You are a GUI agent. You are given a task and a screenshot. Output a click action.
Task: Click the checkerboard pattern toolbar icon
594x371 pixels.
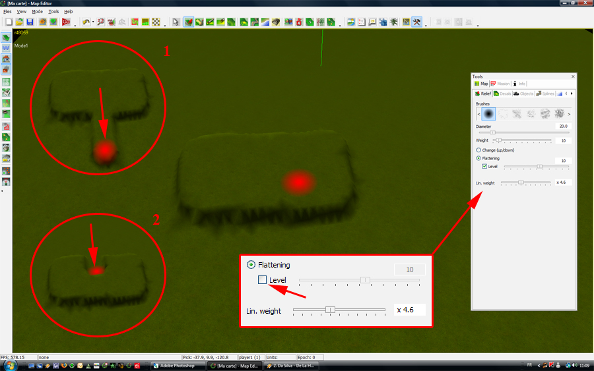click(156, 22)
